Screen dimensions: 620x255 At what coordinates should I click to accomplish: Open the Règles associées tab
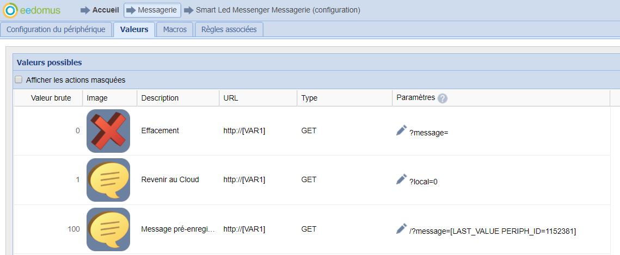click(x=229, y=29)
